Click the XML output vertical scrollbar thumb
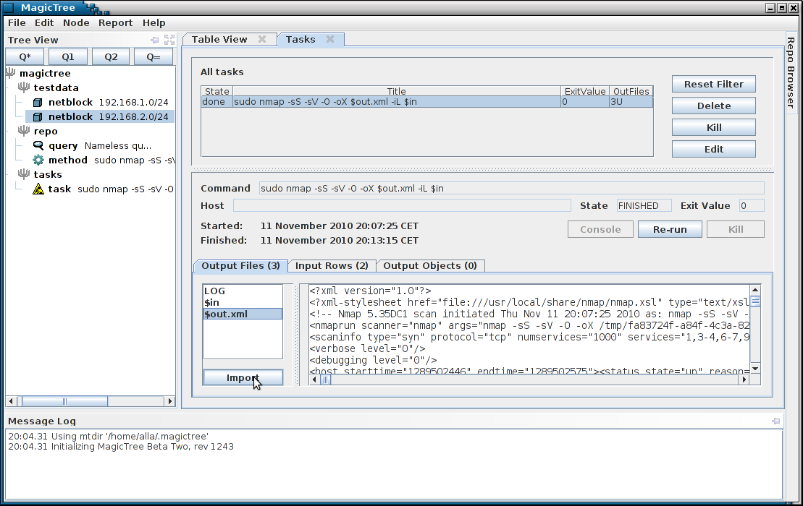The image size is (803, 506). pyautogui.click(x=755, y=301)
